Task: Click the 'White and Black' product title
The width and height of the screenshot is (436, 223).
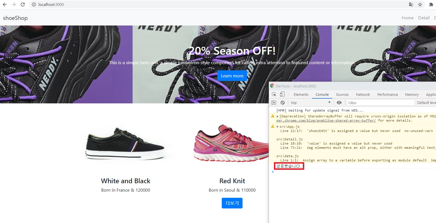Action: [126, 181]
